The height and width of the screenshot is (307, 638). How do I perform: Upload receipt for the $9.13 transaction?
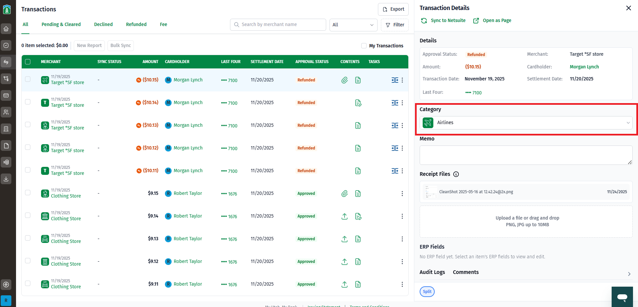pos(345,239)
